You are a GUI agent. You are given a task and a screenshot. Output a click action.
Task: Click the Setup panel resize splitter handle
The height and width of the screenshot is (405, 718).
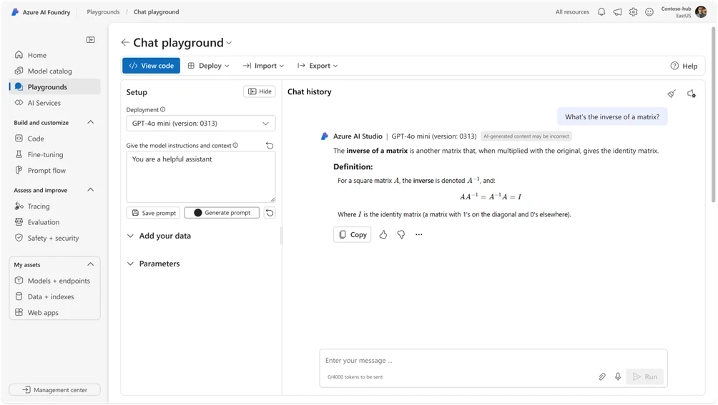282,236
